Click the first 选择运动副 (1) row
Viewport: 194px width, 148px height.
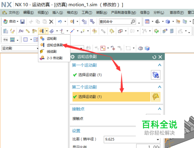111,75
